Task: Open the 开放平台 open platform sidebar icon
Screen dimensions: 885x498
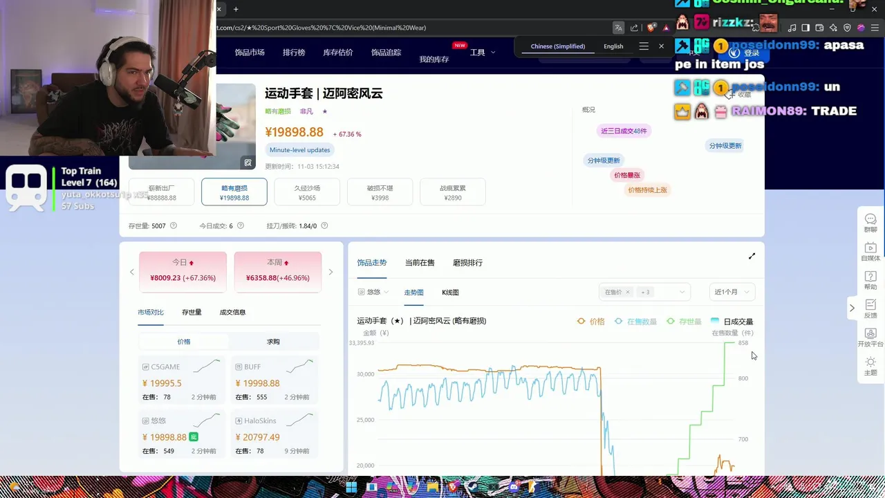Action: pyautogui.click(x=870, y=338)
